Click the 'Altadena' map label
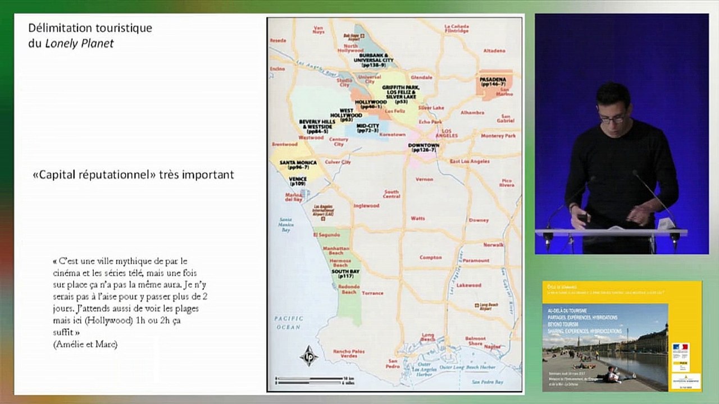This screenshot has width=719, height=404. click(495, 50)
